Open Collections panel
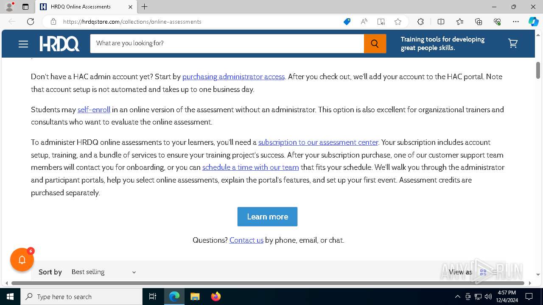 pyautogui.click(x=479, y=22)
